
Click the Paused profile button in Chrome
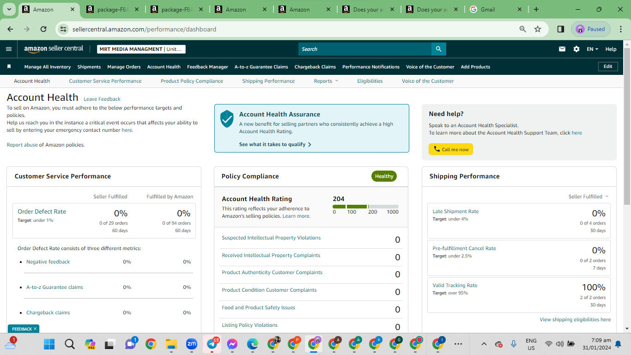point(591,29)
